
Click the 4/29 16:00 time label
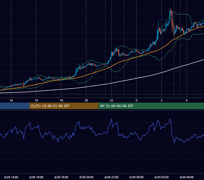36,177
